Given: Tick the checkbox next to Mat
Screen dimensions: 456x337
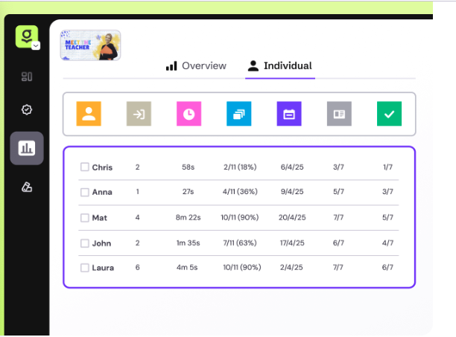Looking at the screenshot, I should point(85,218).
